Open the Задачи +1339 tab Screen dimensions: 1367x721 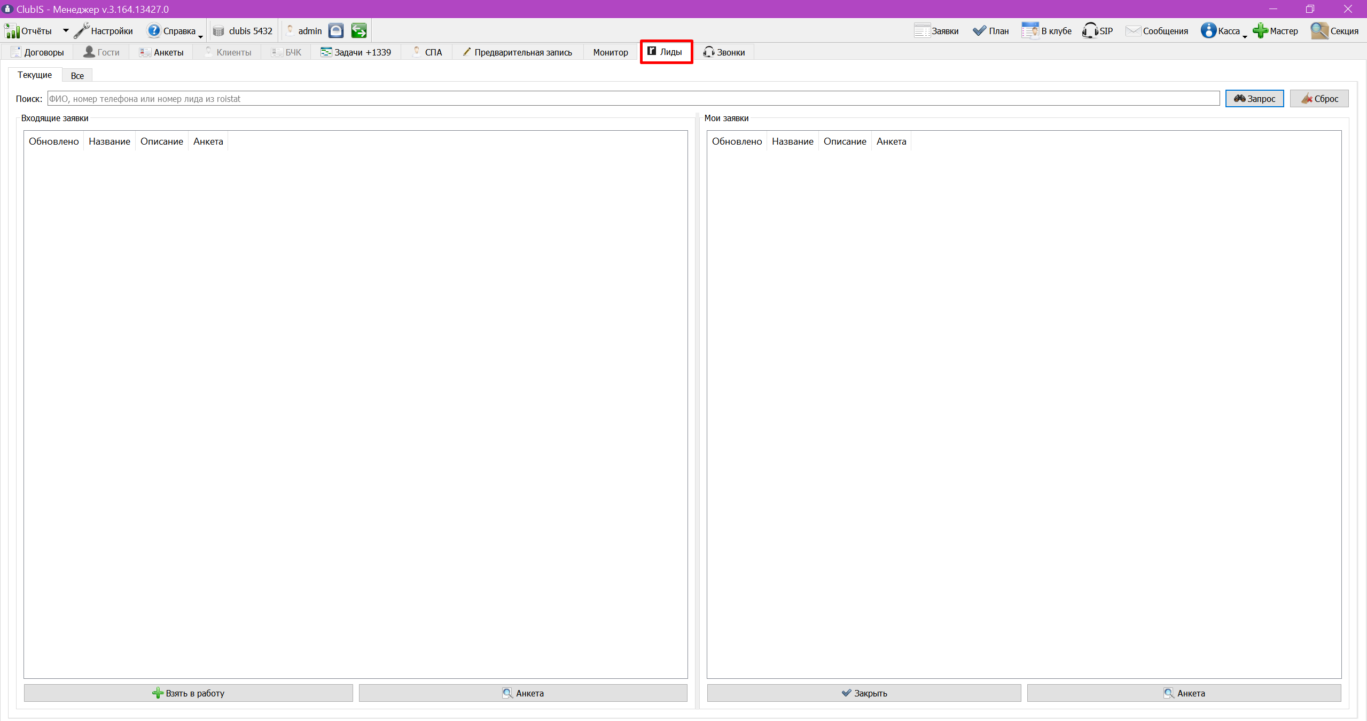[356, 52]
